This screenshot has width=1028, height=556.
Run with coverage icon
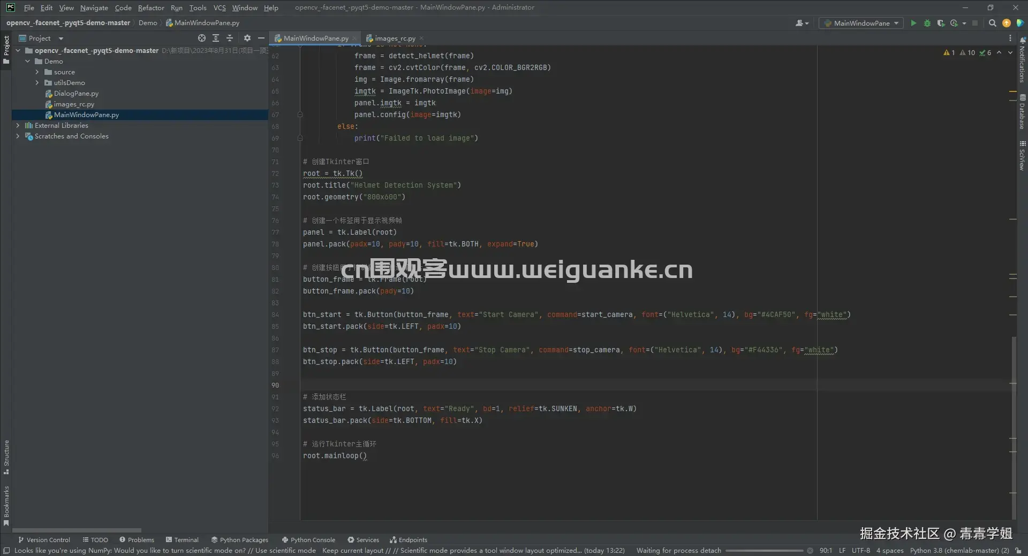tap(941, 23)
